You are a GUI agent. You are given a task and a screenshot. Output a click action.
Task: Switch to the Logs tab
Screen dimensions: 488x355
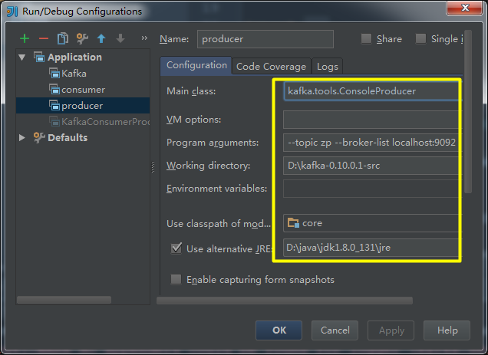pyautogui.click(x=327, y=66)
